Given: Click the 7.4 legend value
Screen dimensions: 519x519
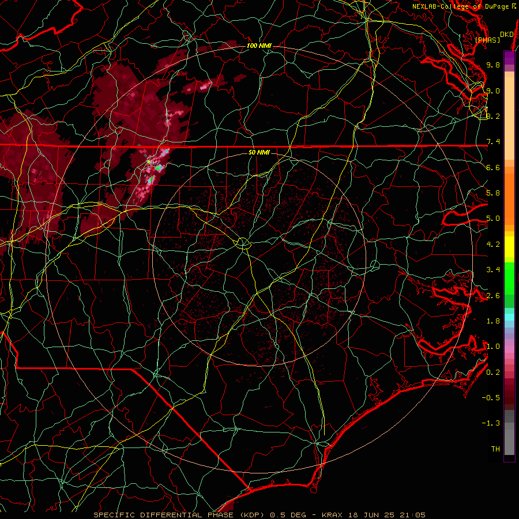Looking at the screenshot, I should pos(493,142).
